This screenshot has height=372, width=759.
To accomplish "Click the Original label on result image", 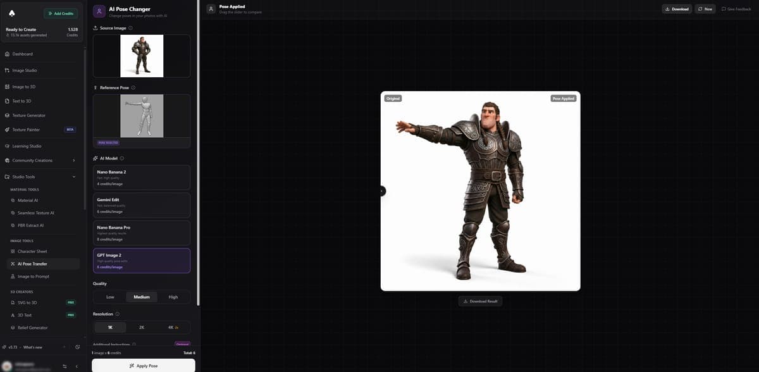I will pyautogui.click(x=393, y=99).
